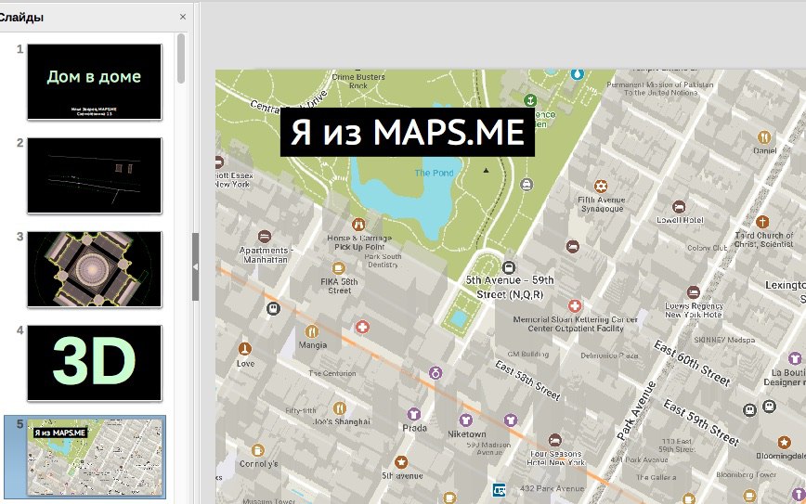Click the Daniel restaurant icon
Image resolution: width=806 pixels, height=504 pixels.
click(764, 137)
